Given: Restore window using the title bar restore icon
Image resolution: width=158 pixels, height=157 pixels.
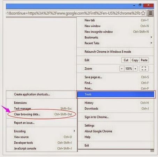Looking at the screenshot, I should pyautogui.click(x=140, y=5).
